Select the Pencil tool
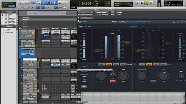 tap(65, 3)
